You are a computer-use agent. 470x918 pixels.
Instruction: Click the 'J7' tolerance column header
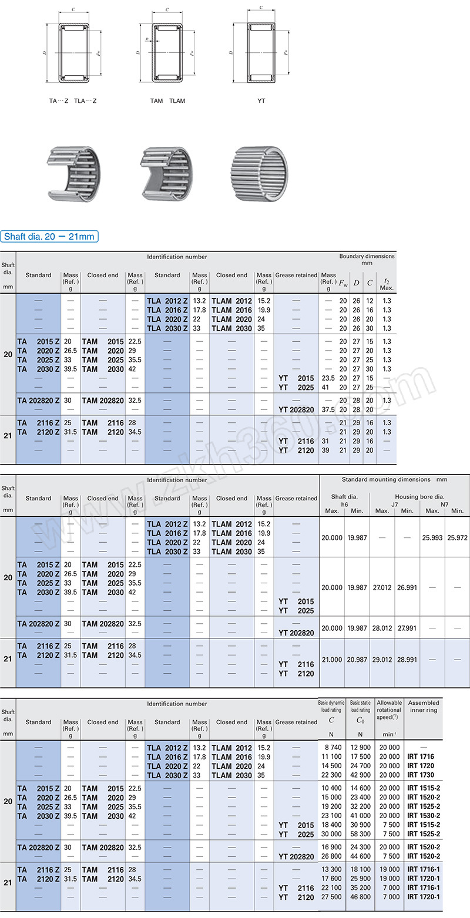pyautogui.click(x=394, y=504)
